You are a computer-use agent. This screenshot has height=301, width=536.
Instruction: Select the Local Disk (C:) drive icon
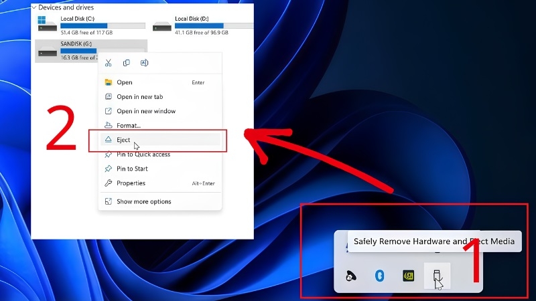tap(47, 23)
